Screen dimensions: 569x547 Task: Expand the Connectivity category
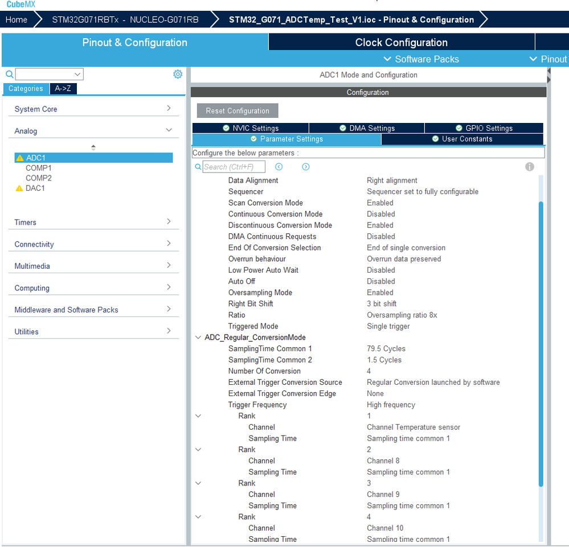click(169, 243)
